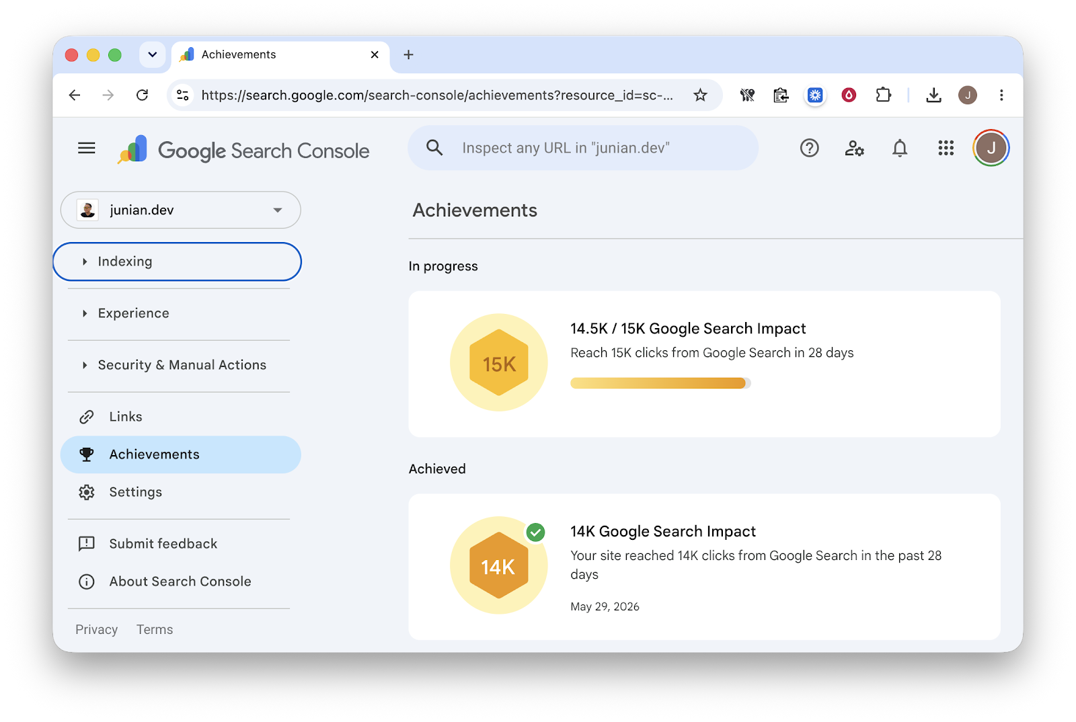Screen dimensions: 1076x722
Task: Select Achievements in the sidebar
Action: pos(181,454)
